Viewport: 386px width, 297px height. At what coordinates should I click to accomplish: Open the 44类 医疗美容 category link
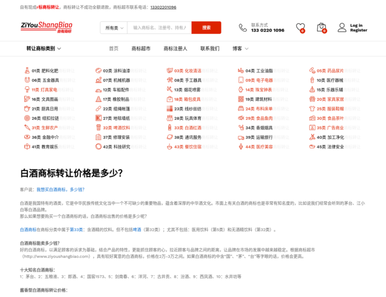(x=259, y=147)
